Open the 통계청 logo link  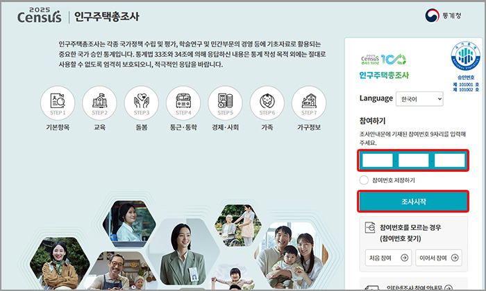[x=443, y=15]
